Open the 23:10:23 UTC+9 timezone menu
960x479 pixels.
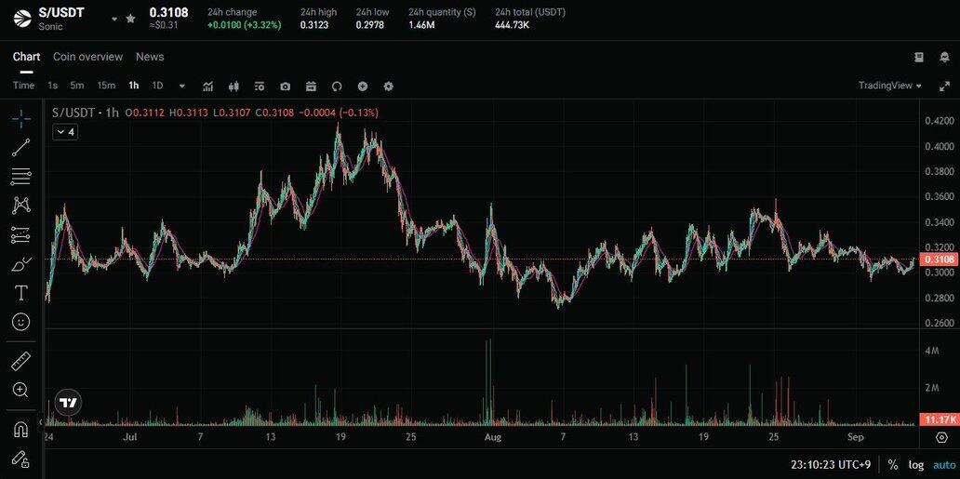tap(830, 465)
